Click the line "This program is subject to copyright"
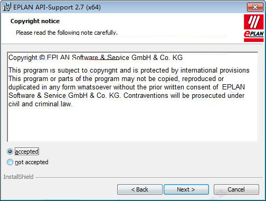 pos(129,71)
